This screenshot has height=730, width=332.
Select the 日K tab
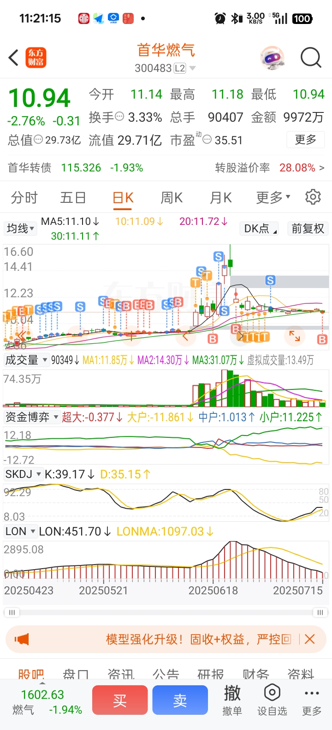123,198
